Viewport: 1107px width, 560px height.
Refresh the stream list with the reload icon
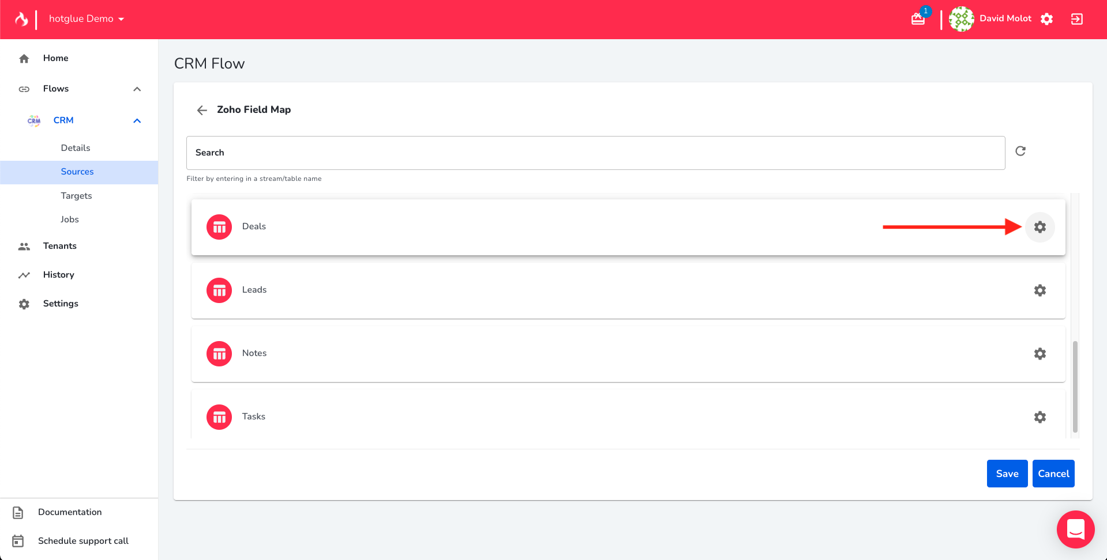[1020, 151]
